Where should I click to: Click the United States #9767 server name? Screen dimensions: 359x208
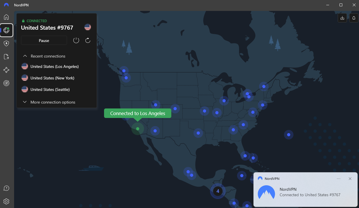tap(47, 28)
